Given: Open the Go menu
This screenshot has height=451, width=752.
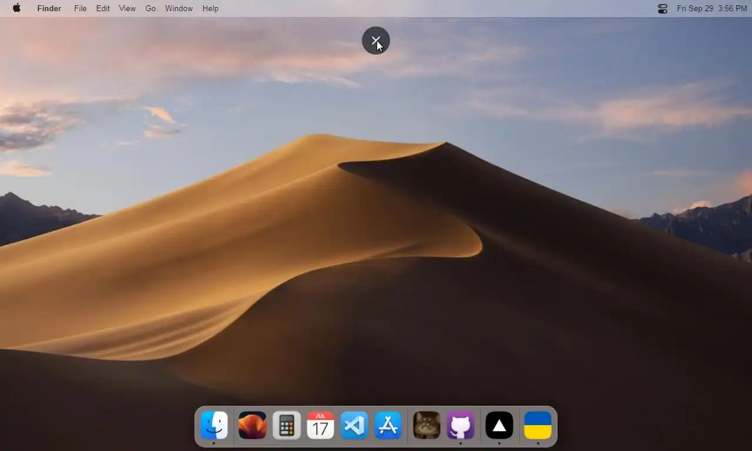Looking at the screenshot, I should (150, 8).
